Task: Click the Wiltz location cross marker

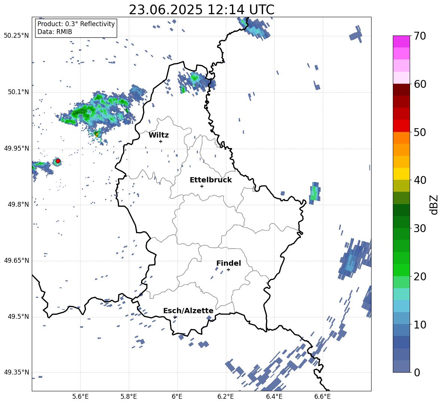Action: [x=161, y=141]
